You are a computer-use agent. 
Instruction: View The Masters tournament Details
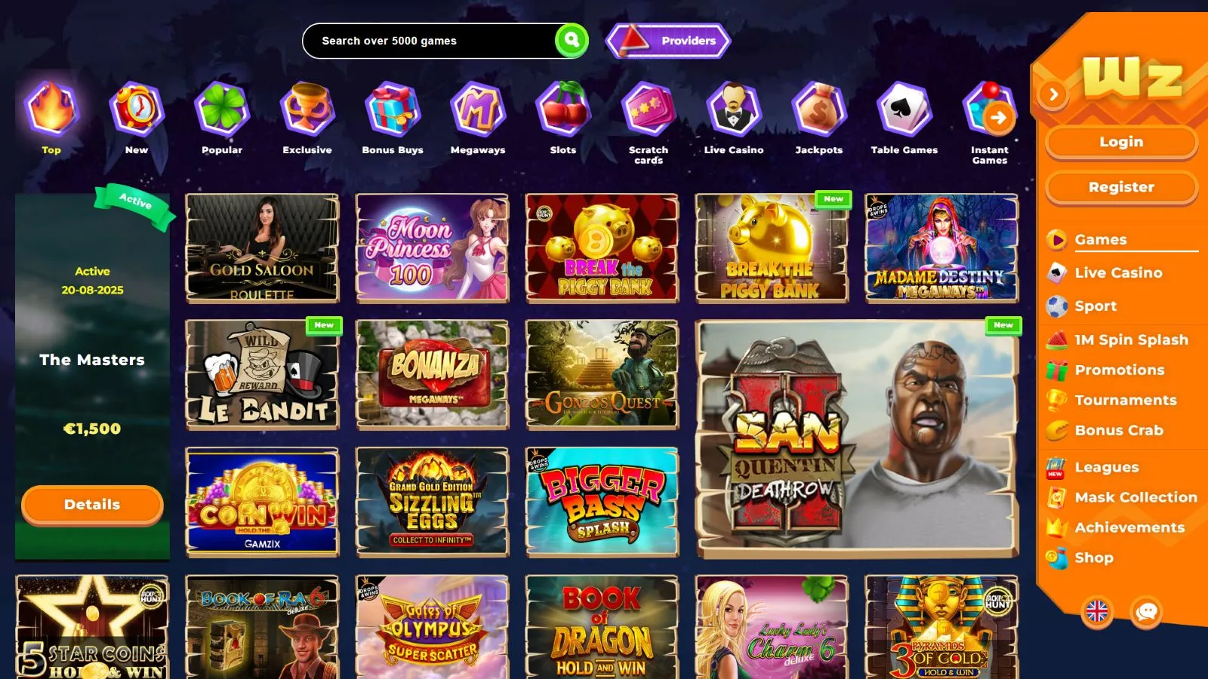(92, 504)
